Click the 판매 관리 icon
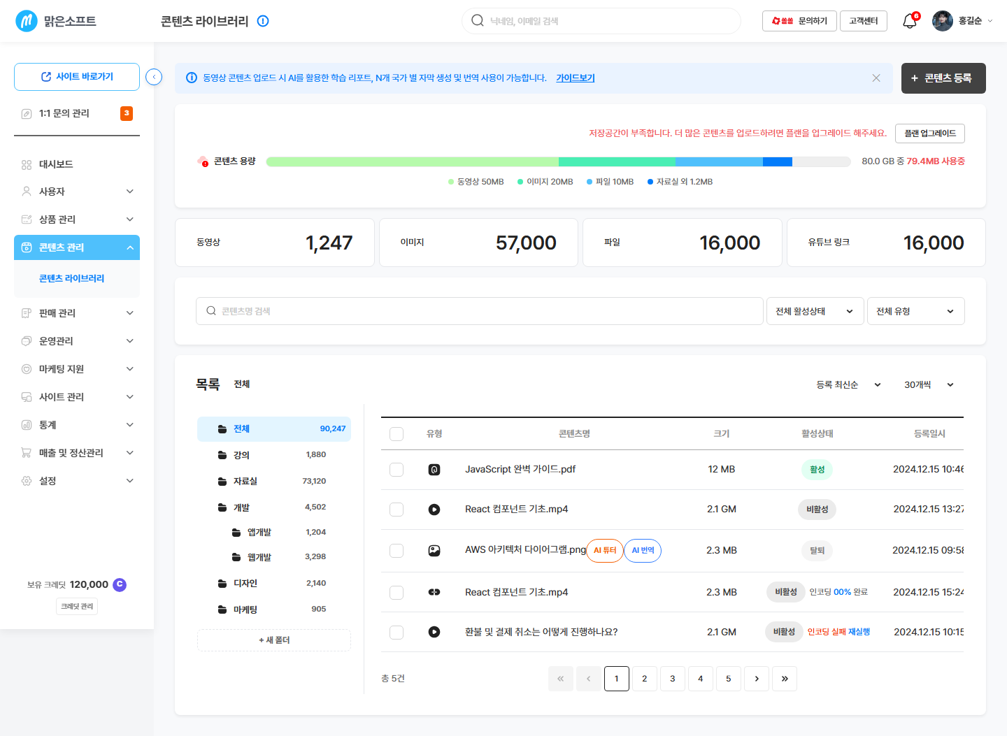Viewport: 1007px width, 736px height. tap(27, 313)
